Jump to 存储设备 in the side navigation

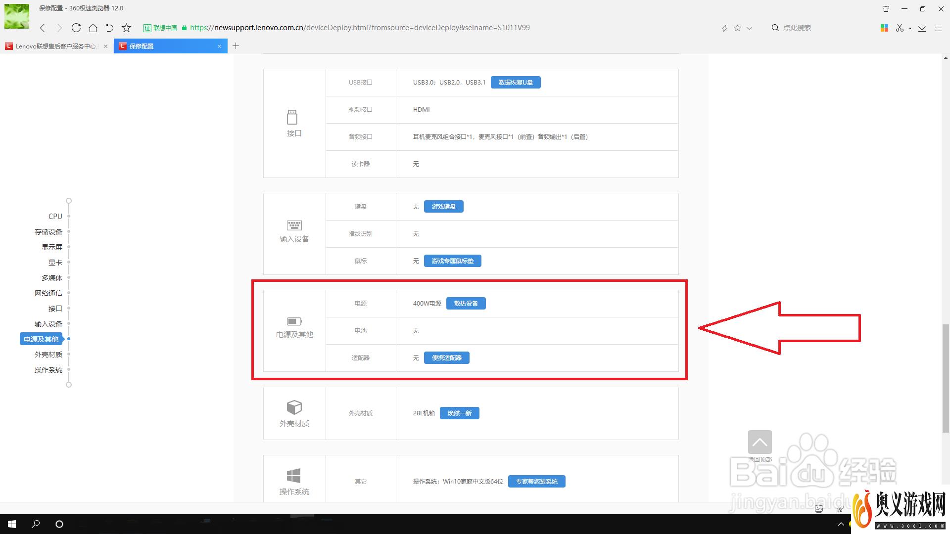pyautogui.click(x=48, y=232)
